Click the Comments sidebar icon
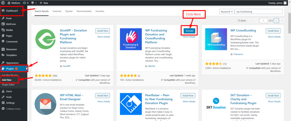The height and width of the screenshot is (121, 291). click(3, 42)
